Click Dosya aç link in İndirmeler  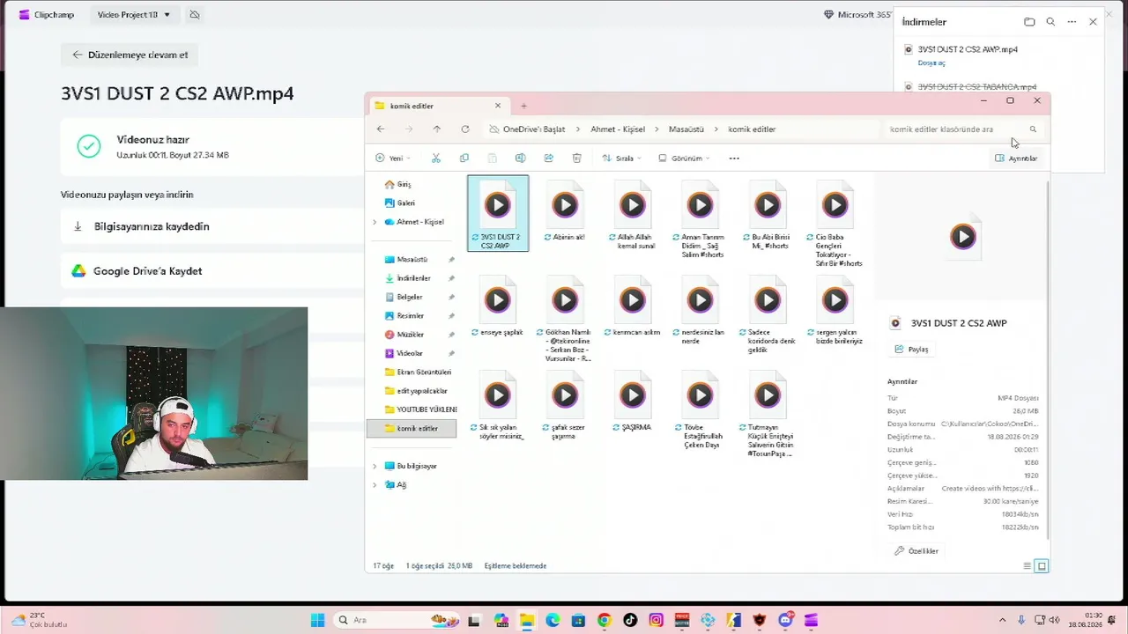931,63
